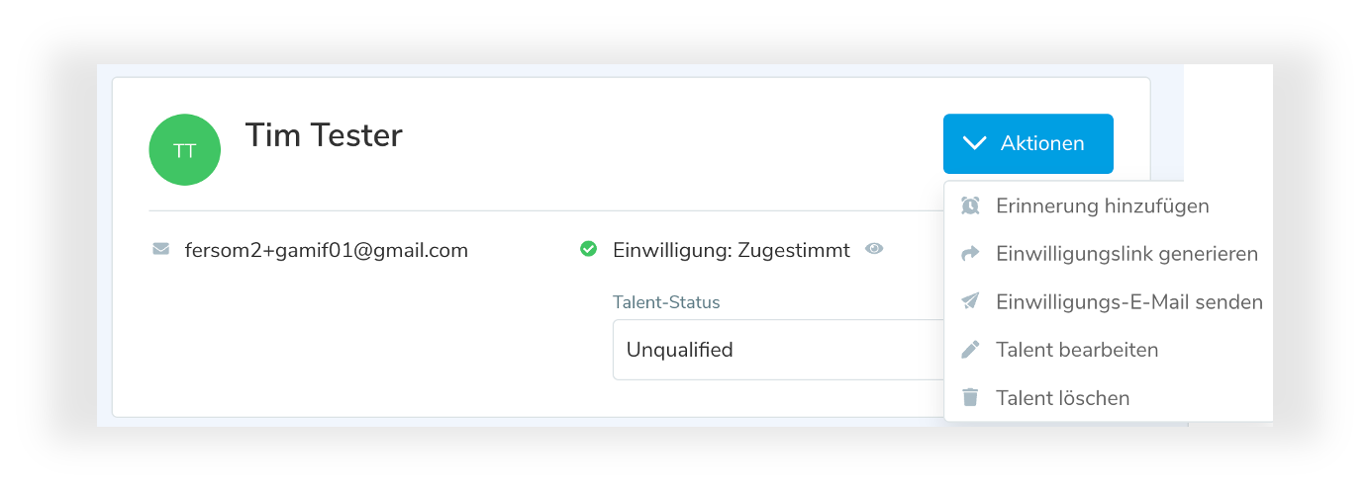
Task: Choose "Einwilligungslink generieren" menu entry
Action: pos(1126,254)
